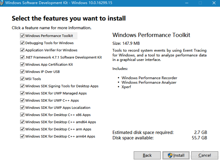
Task: Select the Desktop C++ arm64 Apps feature name
Action: tap(60, 136)
